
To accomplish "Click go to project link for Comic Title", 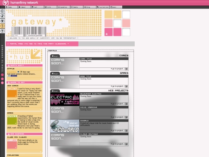I will tap(118, 69).
